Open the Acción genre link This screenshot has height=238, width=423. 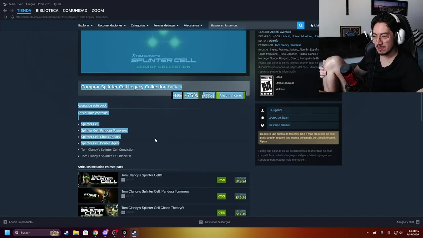pyautogui.click(x=274, y=32)
